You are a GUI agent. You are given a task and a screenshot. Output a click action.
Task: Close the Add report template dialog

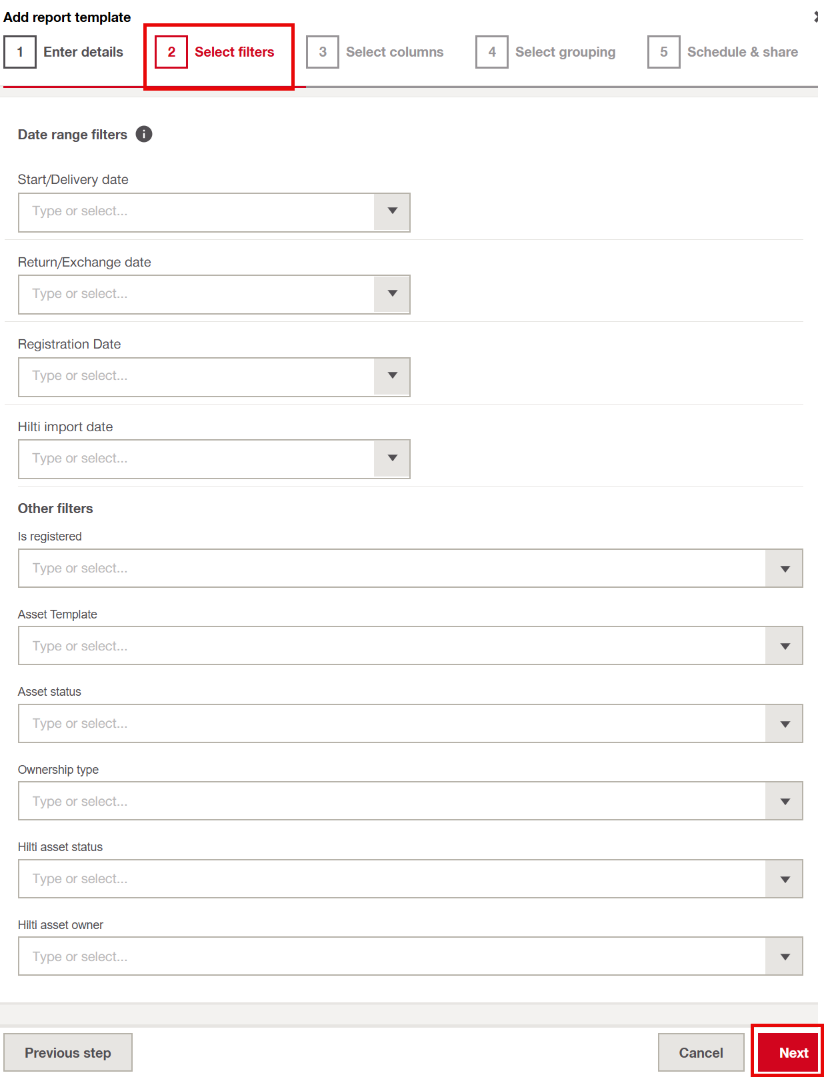[816, 17]
